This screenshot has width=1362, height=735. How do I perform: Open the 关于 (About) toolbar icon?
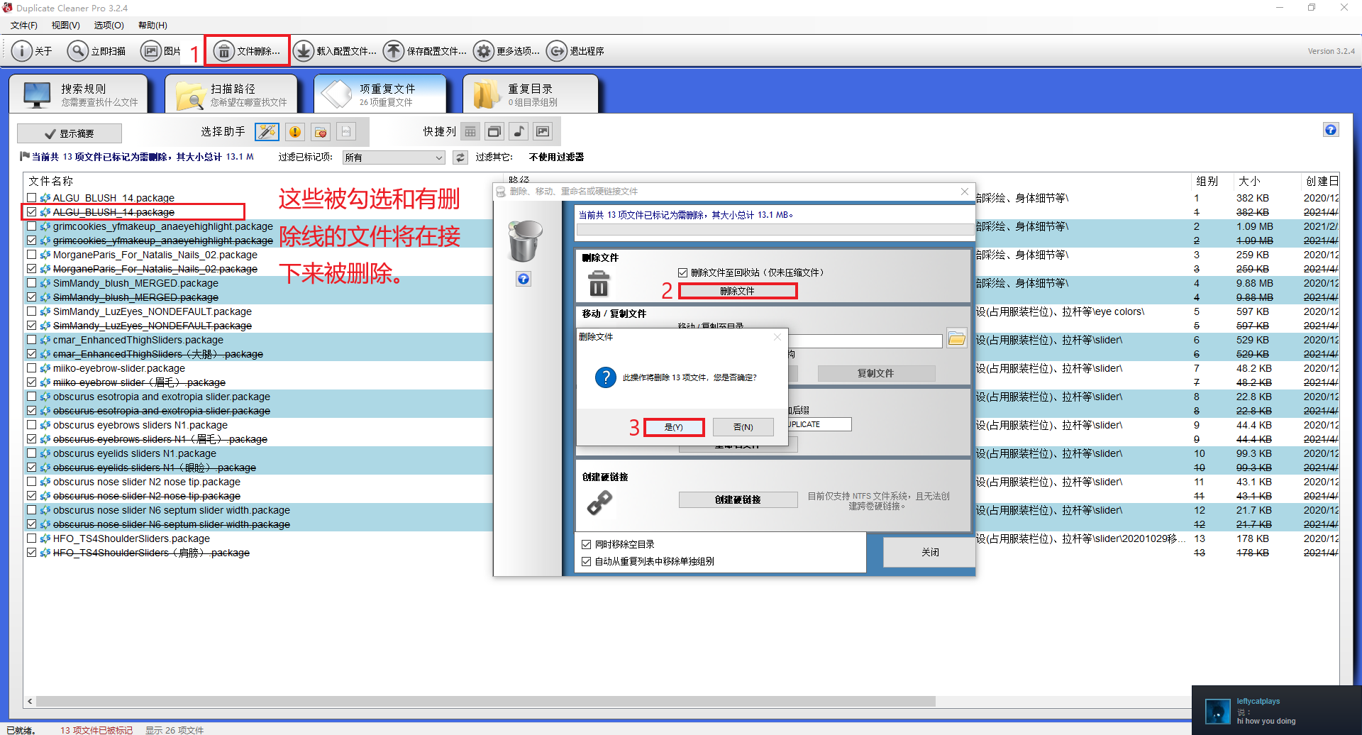(x=33, y=51)
